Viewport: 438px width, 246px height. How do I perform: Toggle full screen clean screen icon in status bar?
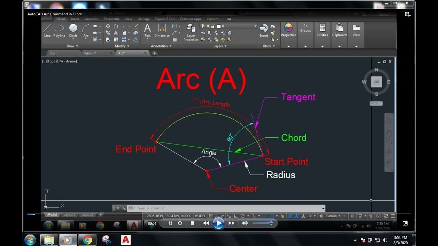(386, 216)
